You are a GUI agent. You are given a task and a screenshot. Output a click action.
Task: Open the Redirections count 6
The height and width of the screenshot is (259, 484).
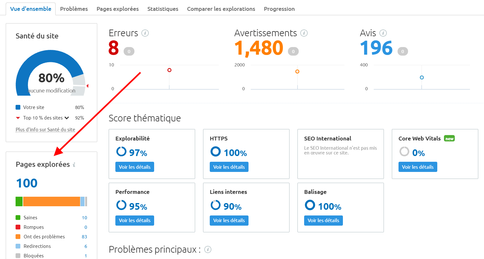86,246
